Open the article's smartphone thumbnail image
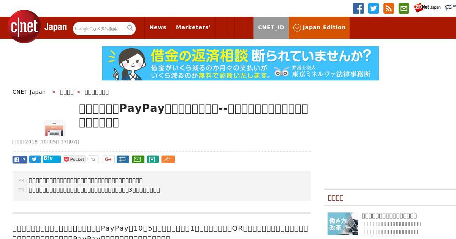This screenshot has width=456, height=239. (54, 128)
